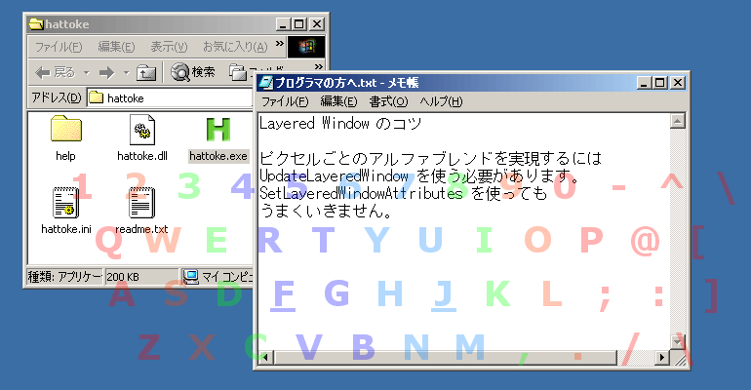
Task: Open 書式(O) menu in Notepad
Action: coord(388,101)
